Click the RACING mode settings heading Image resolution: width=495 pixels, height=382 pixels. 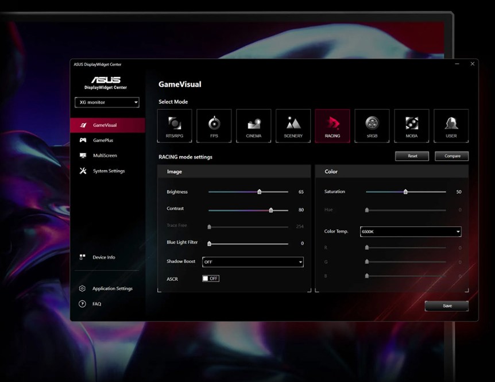point(185,157)
